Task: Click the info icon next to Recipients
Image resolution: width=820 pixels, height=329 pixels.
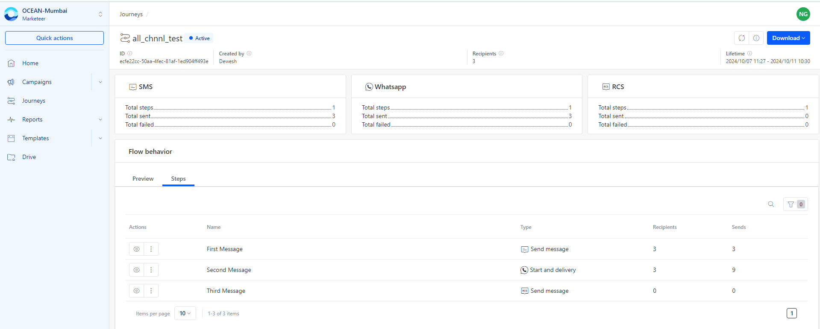Action: [x=501, y=53]
